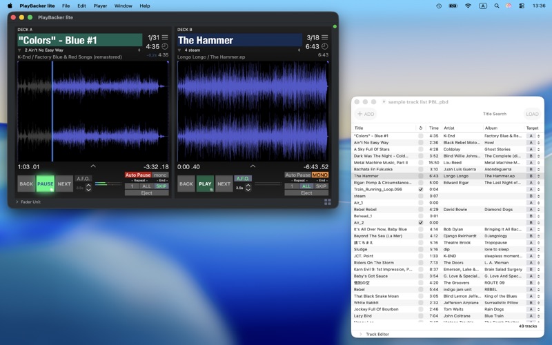
Task: Toggle A.F.O. on Deck A
Action: point(83,179)
